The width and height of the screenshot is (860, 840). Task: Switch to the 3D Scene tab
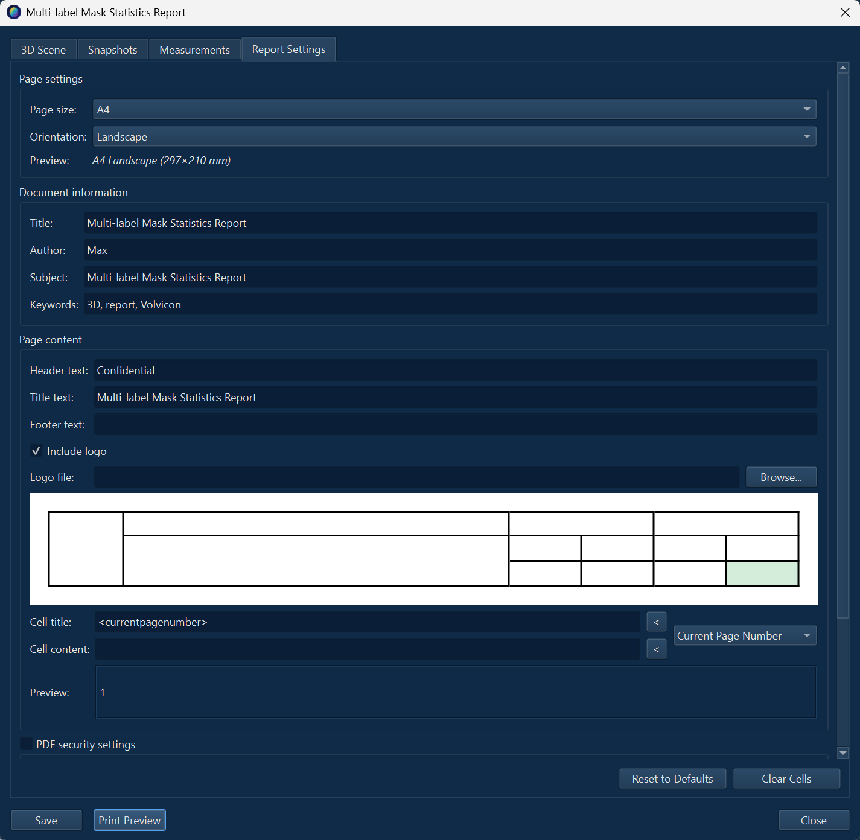point(43,49)
